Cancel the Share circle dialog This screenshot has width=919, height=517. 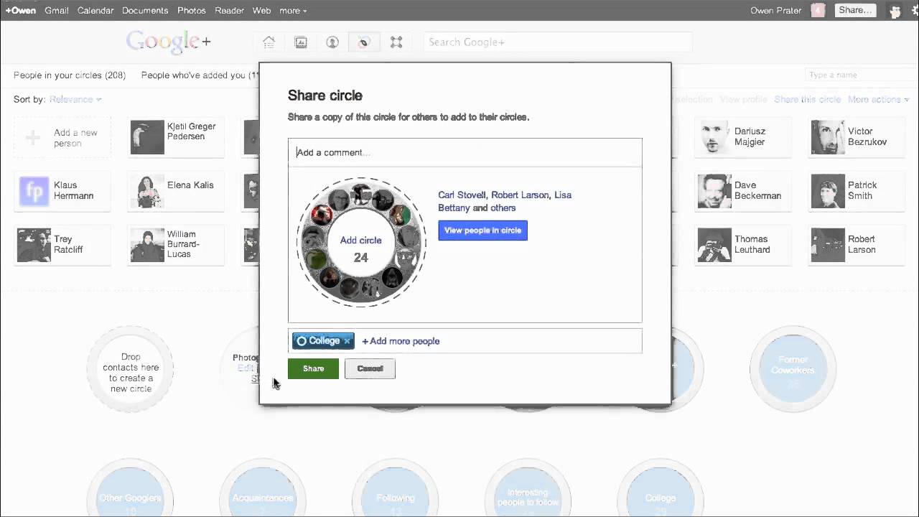pyautogui.click(x=370, y=368)
